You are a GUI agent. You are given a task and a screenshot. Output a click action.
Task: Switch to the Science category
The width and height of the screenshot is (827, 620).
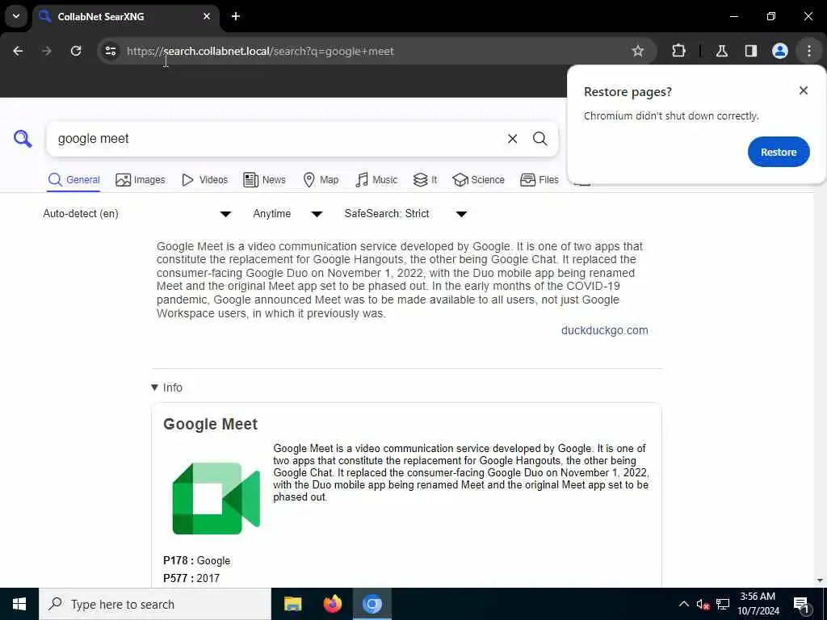[x=478, y=180]
